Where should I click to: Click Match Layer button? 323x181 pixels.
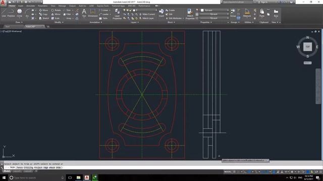click(x=146, y=18)
